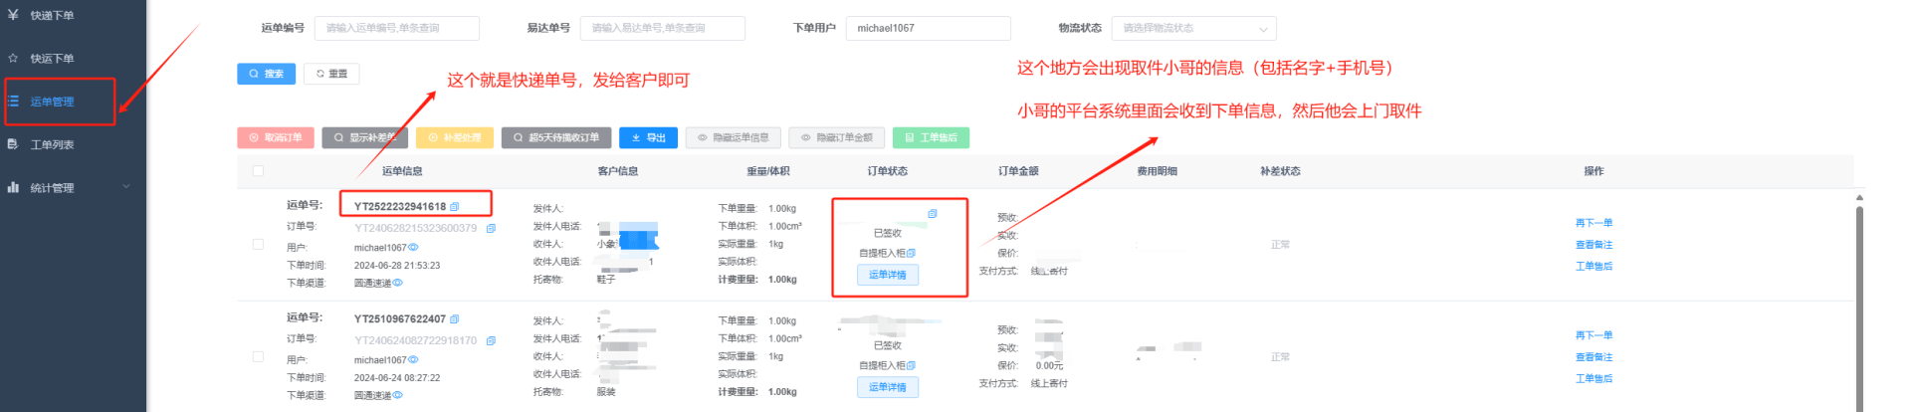Click the 重置 reset button

331,74
